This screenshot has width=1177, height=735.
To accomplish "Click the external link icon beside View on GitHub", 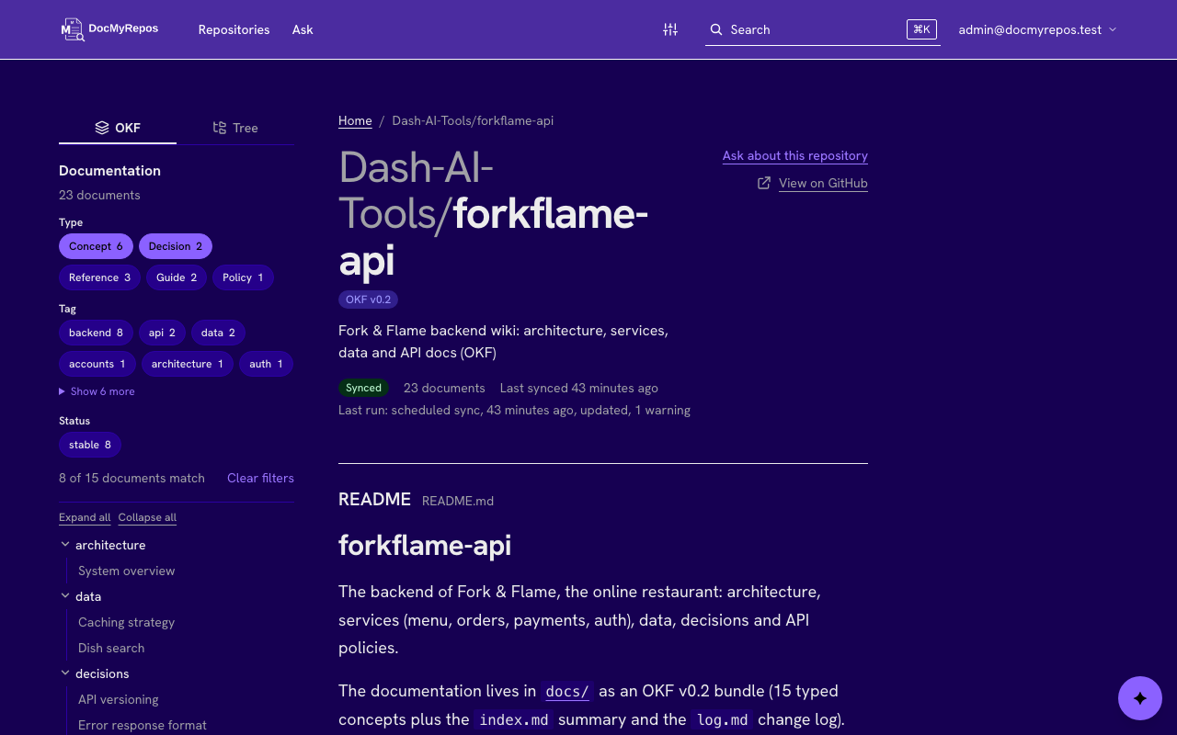I will (x=764, y=183).
